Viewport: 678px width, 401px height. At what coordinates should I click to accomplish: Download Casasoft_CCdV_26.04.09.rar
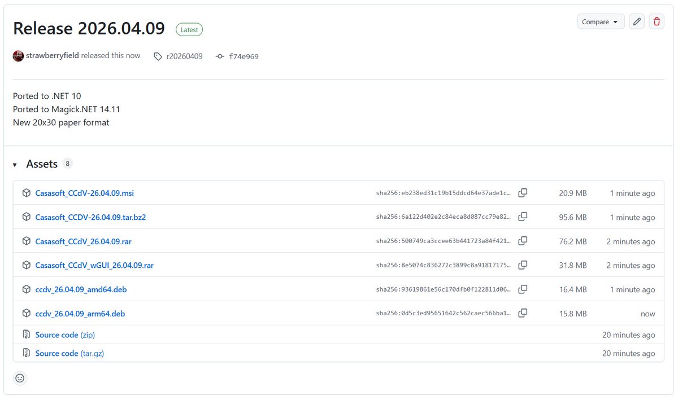[x=83, y=241]
